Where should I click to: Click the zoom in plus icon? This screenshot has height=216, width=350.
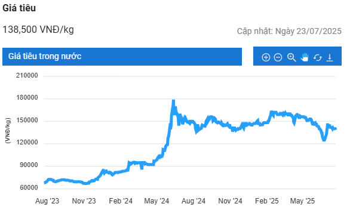tap(266, 57)
